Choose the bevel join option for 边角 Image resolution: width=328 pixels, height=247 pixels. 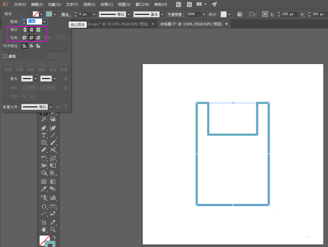38,38
